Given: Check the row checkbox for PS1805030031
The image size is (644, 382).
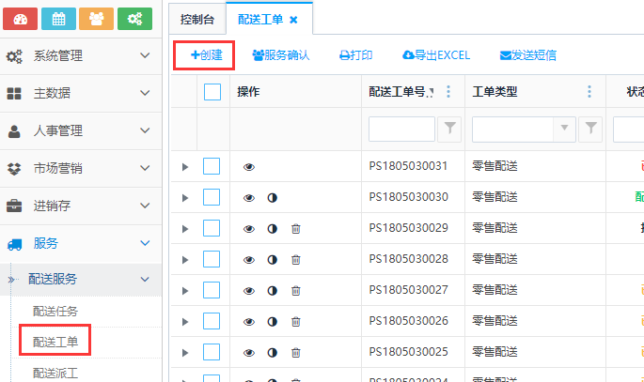Looking at the screenshot, I should coord(212,167).
